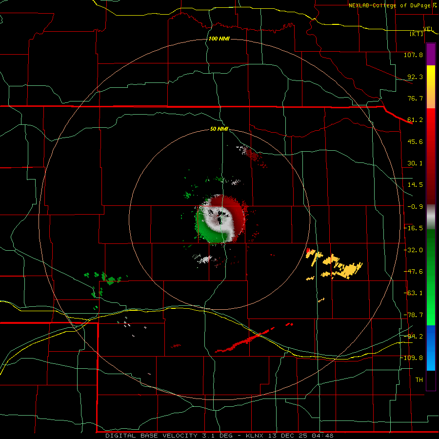
Task: Click the TH label on the legend
Action: [x=419, y=379]
